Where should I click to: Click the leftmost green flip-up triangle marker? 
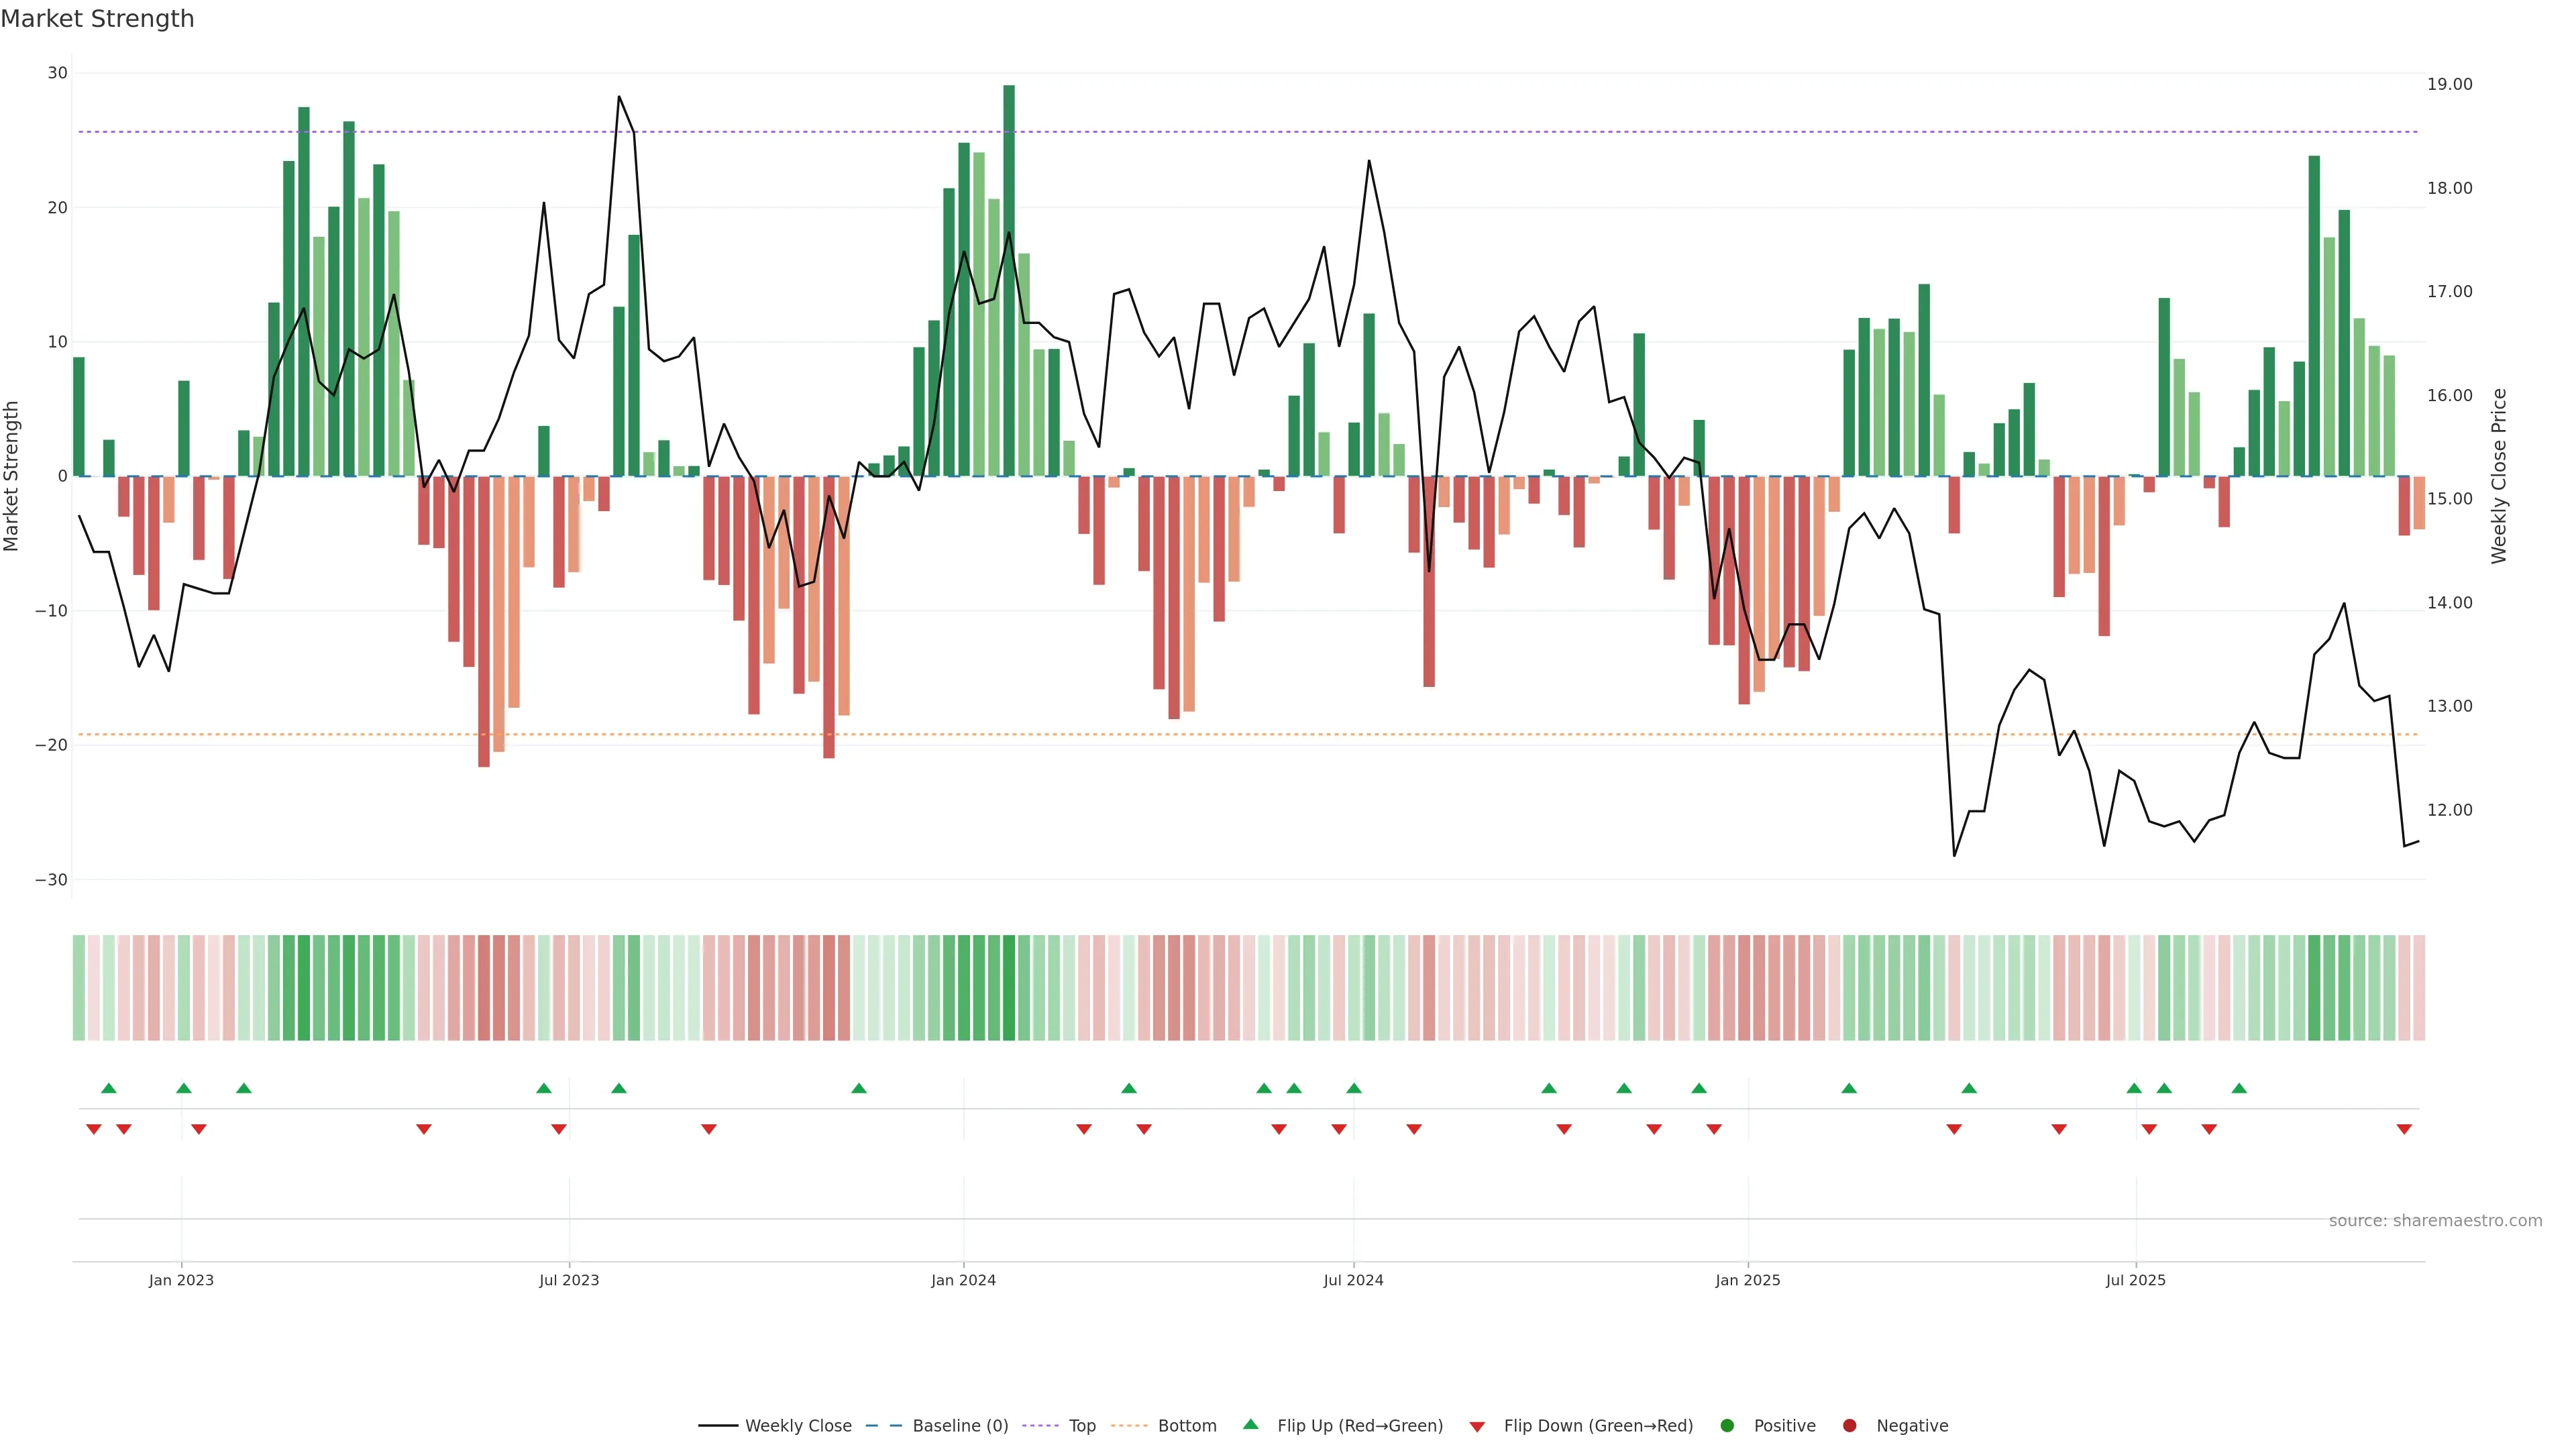click(x=109, y=1088)
